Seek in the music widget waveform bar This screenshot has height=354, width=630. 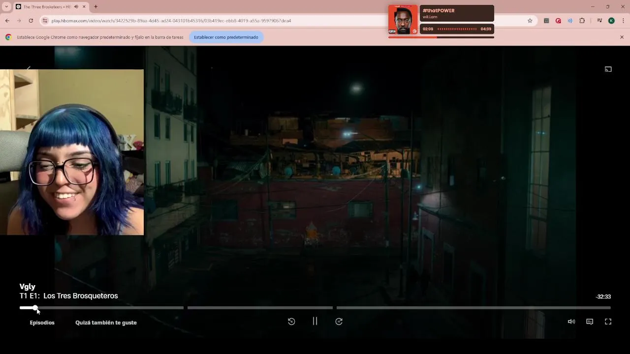(x=457, y=29)
